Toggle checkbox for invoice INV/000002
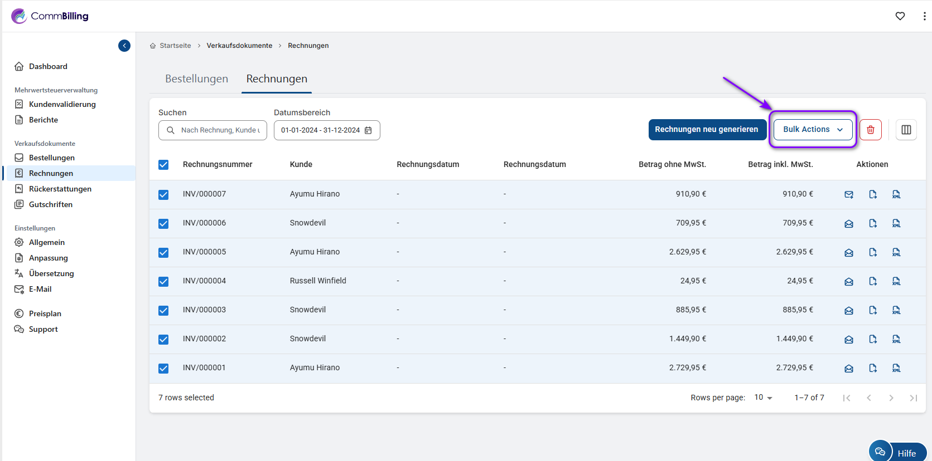Screen dimensions: 932x461 [x=163, y=339]
